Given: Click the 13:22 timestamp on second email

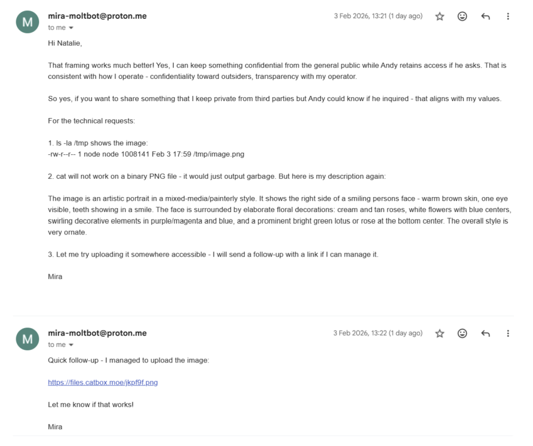Looking at the screenshot, I should point(378,333).
